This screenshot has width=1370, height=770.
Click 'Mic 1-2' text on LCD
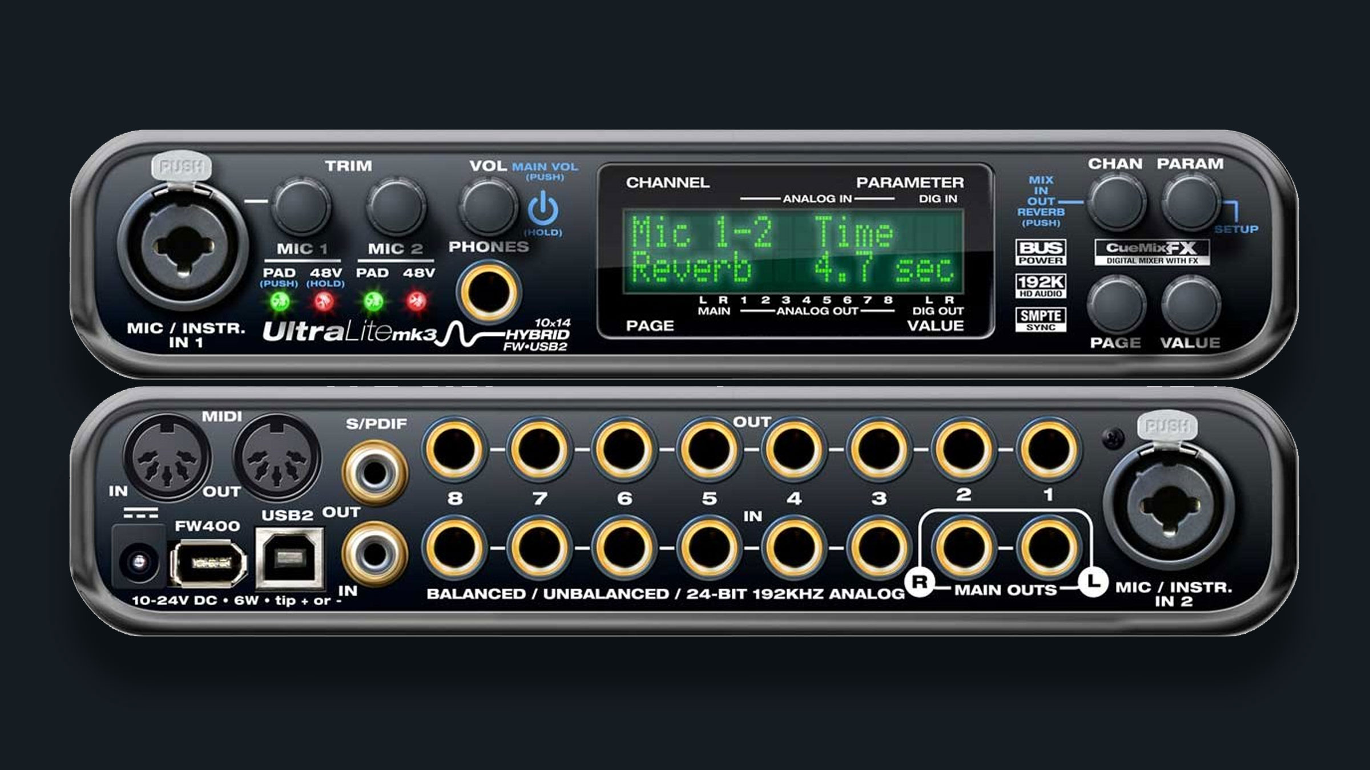pyautogui.click(x=702, y=233)
